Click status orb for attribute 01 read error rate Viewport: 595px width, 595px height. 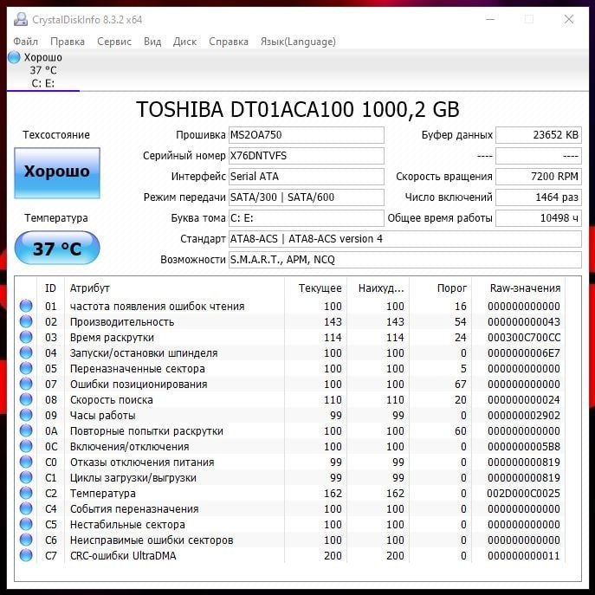point(26,306)
